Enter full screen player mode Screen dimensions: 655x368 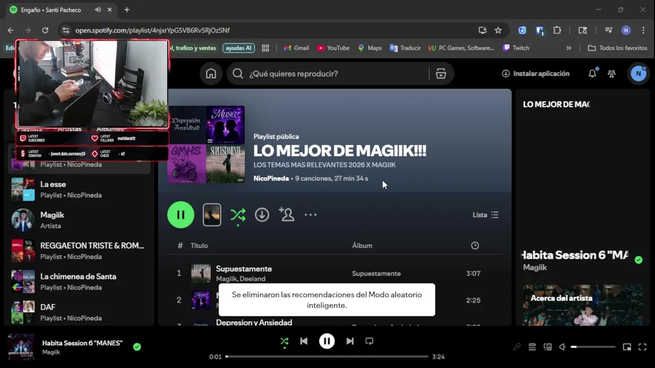643,347
